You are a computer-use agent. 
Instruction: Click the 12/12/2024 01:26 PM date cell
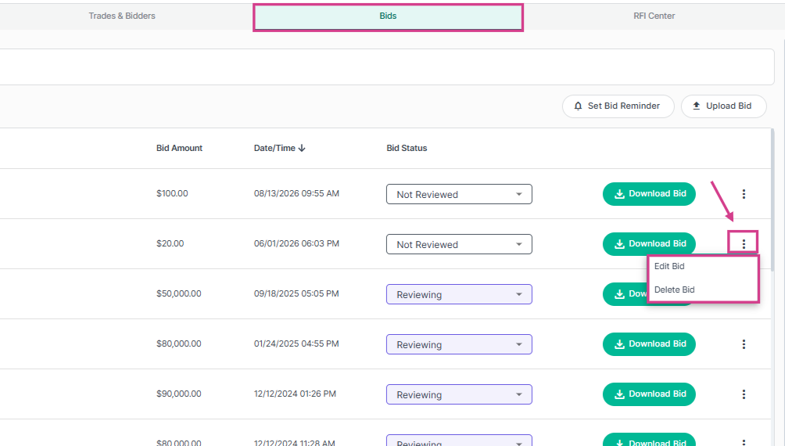295,394
